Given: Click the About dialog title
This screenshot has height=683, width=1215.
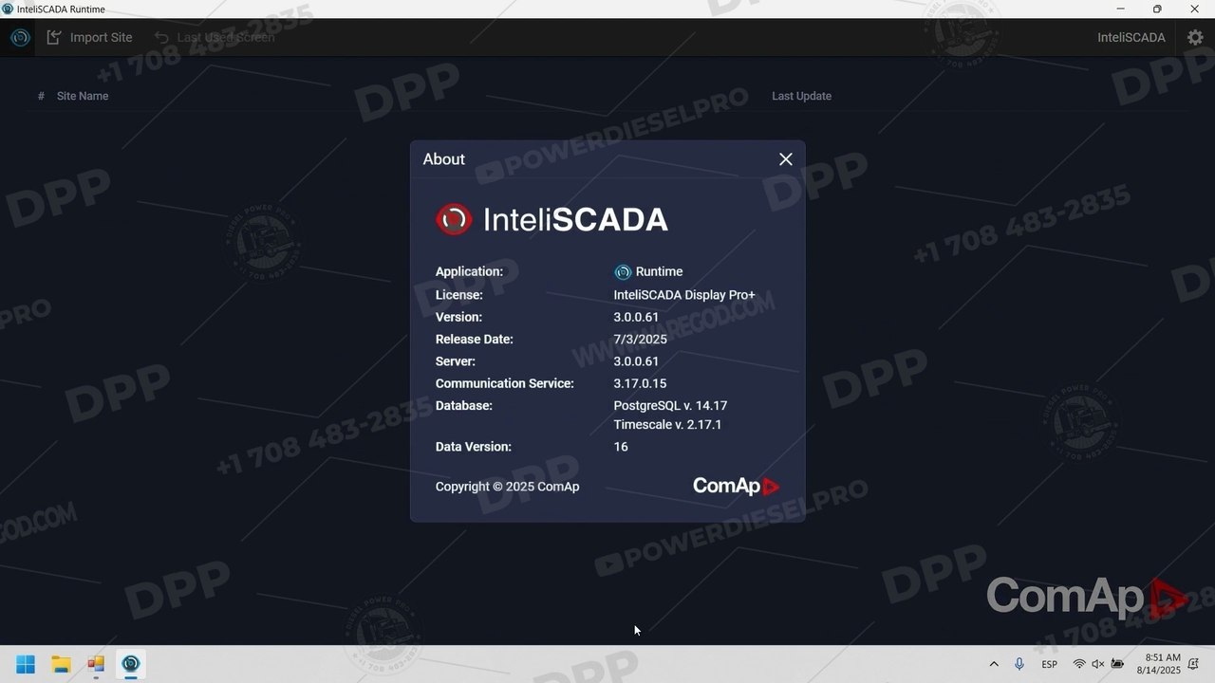Looking at the screenshot, I should pyautogui.click(x=443, y=159).
